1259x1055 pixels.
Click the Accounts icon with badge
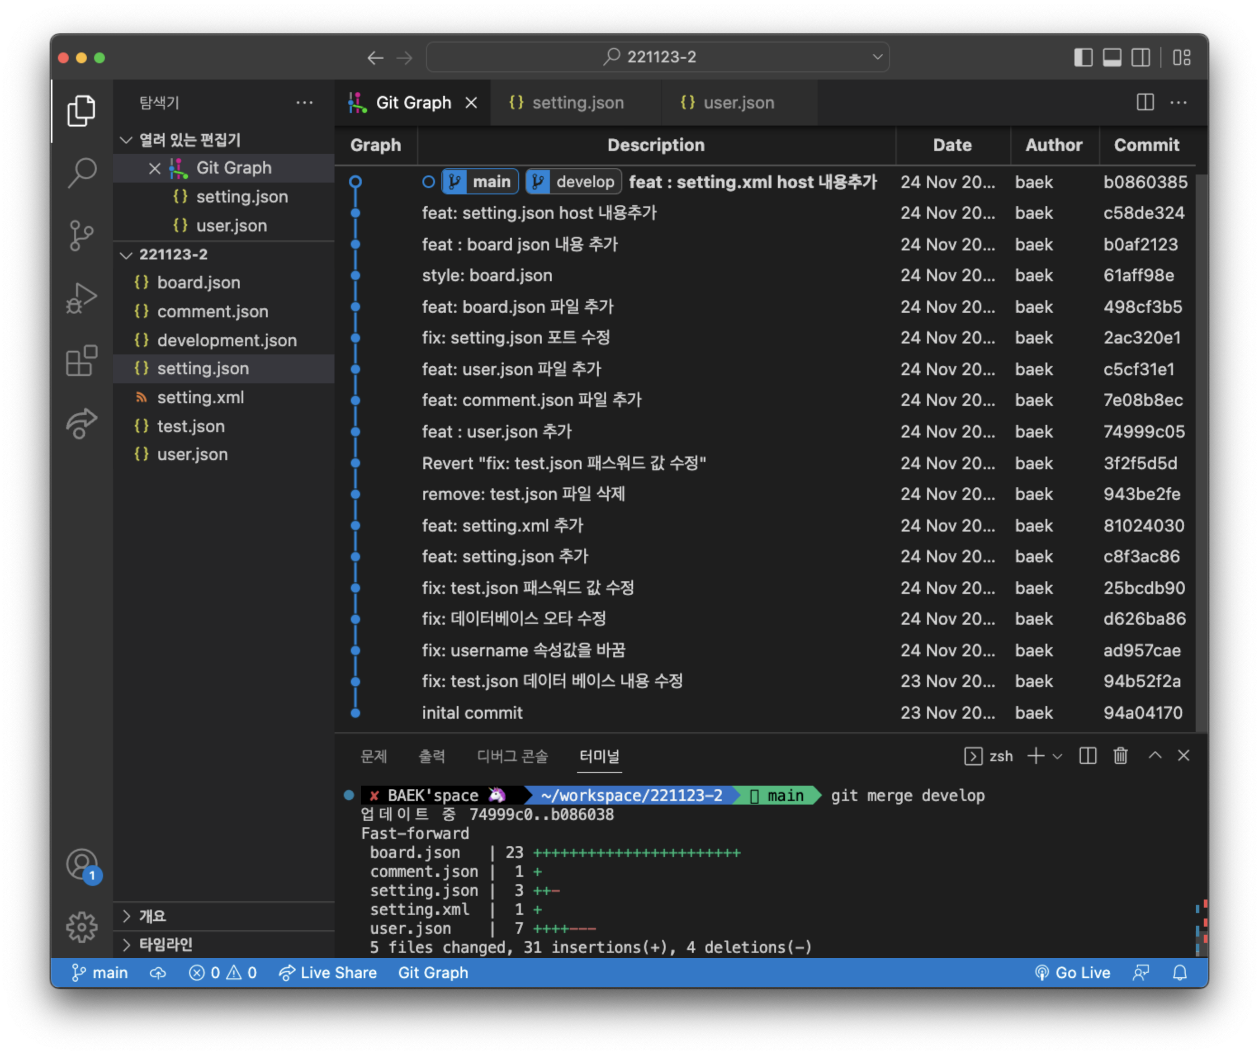[x=81, y=865]
